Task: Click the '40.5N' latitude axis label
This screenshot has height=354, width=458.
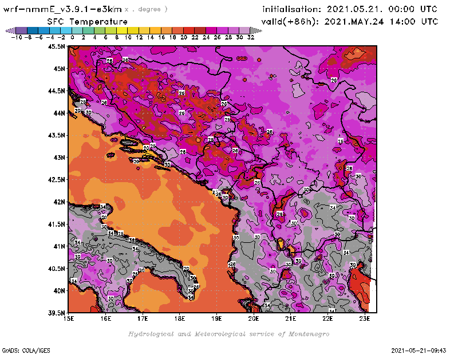Action: click(x=56, y=269)
